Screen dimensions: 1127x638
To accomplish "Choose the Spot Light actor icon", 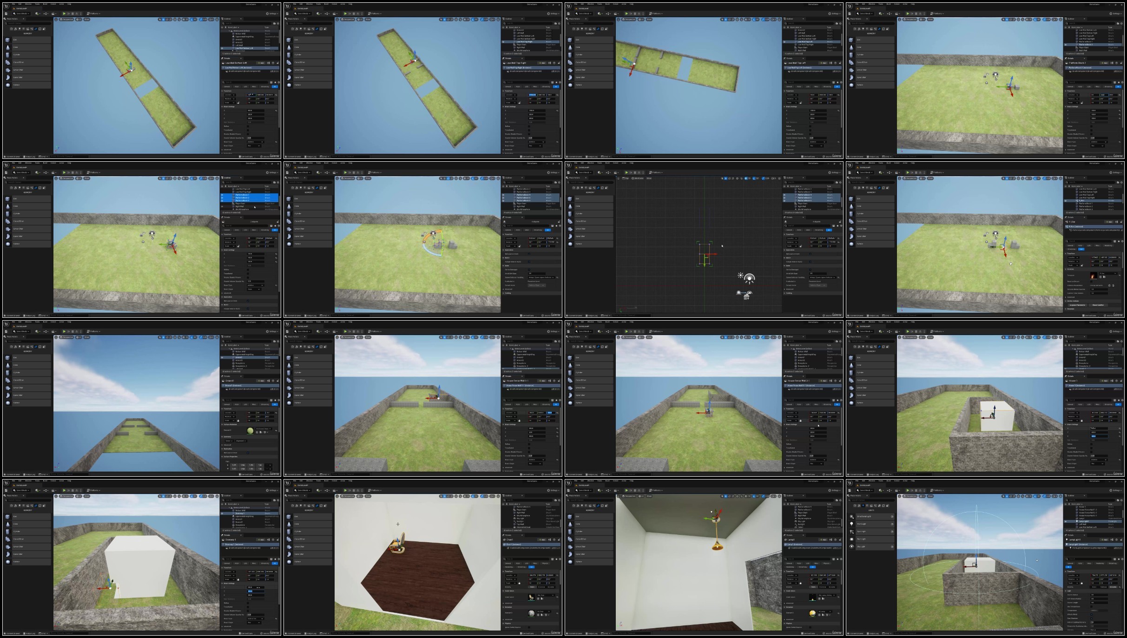I will pyautogui.click(x=851, y=532).
